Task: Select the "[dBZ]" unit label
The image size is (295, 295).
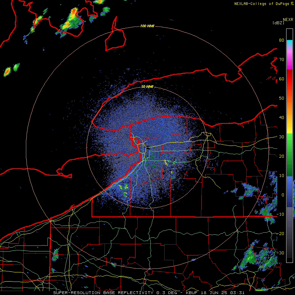Action: pyautogui.click(x=278, y=23)
